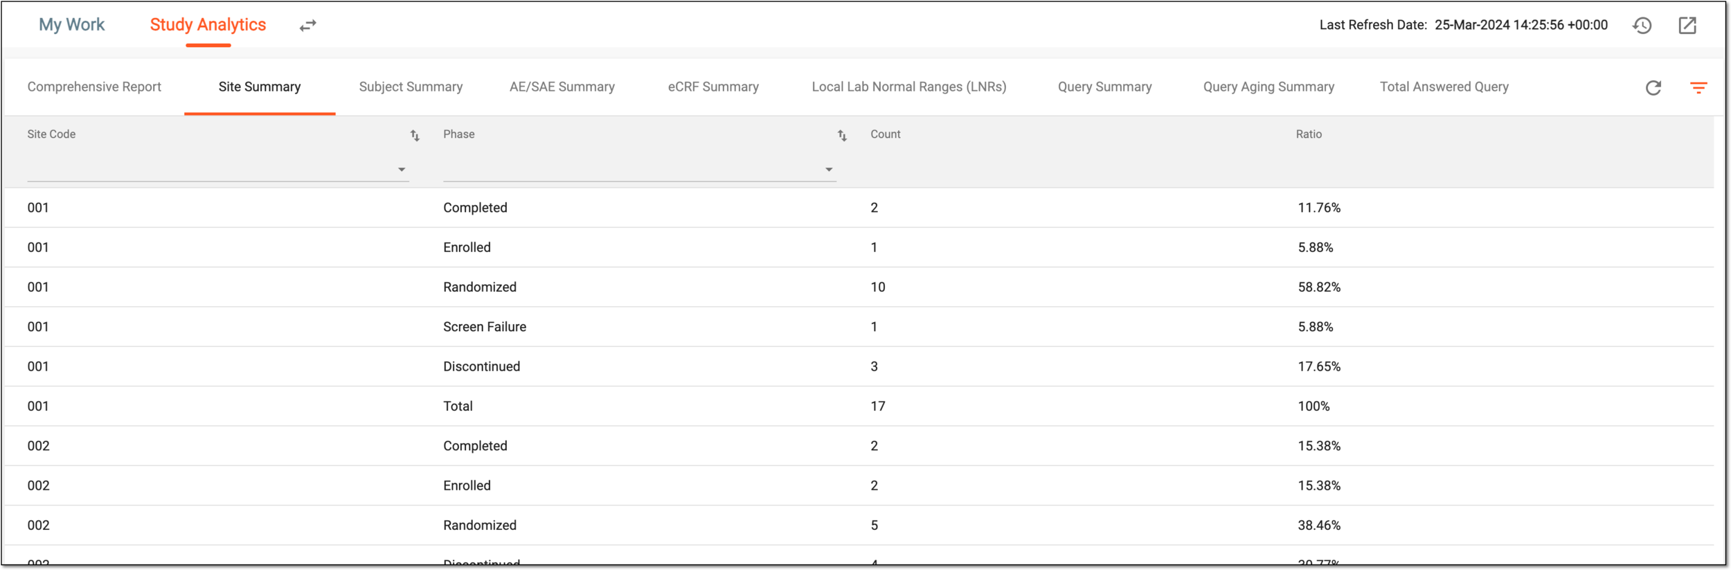1731x570 pixels.
Task: Click site code 001 in Total row
Action: (x=38, y=406)
